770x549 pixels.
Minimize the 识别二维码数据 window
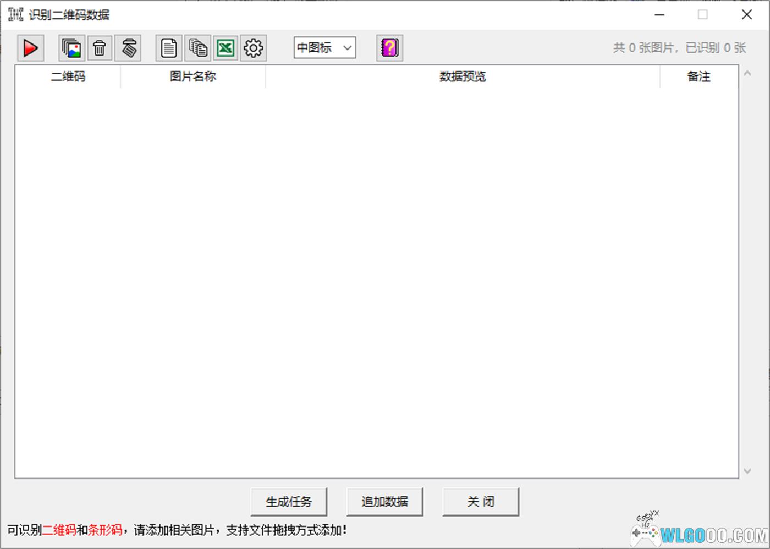(x=659, y=15)
